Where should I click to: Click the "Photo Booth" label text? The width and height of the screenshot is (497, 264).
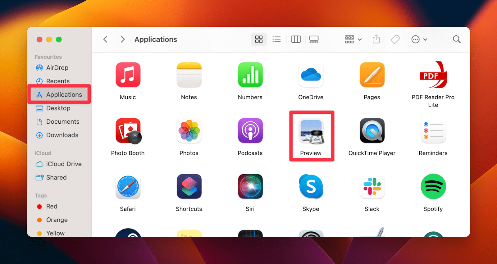point(128,153)
